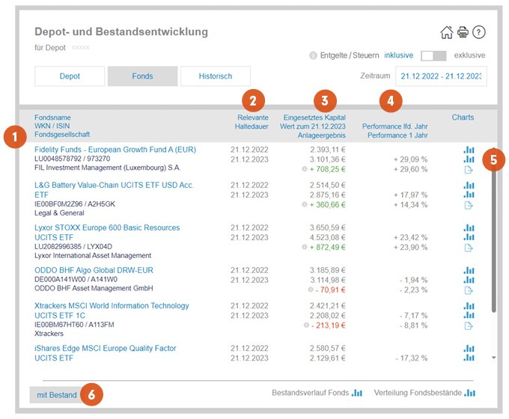Open second chart icon for L&G Battery ETF
This screenshot has height=419, width=509.
tap(469, 195)
